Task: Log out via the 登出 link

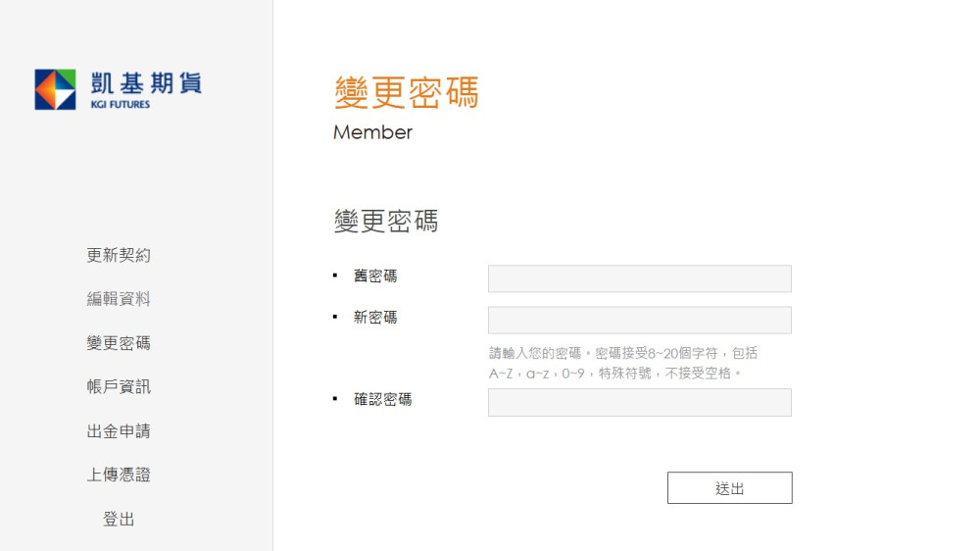Action: pos(119,519)
